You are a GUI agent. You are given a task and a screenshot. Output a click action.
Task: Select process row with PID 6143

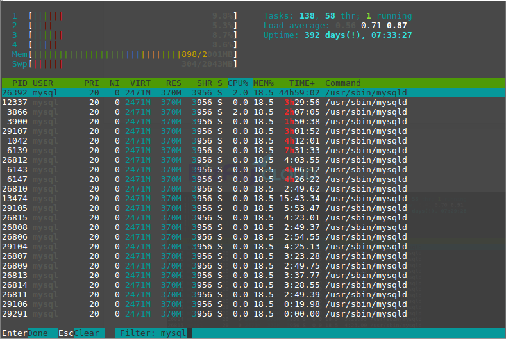click(x=253, y=170)
